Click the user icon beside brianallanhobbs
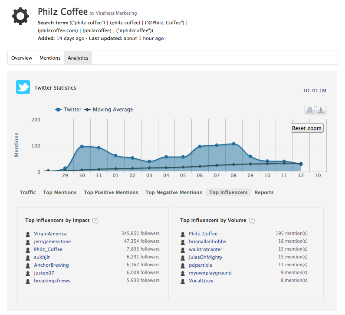 click(183, 242)
